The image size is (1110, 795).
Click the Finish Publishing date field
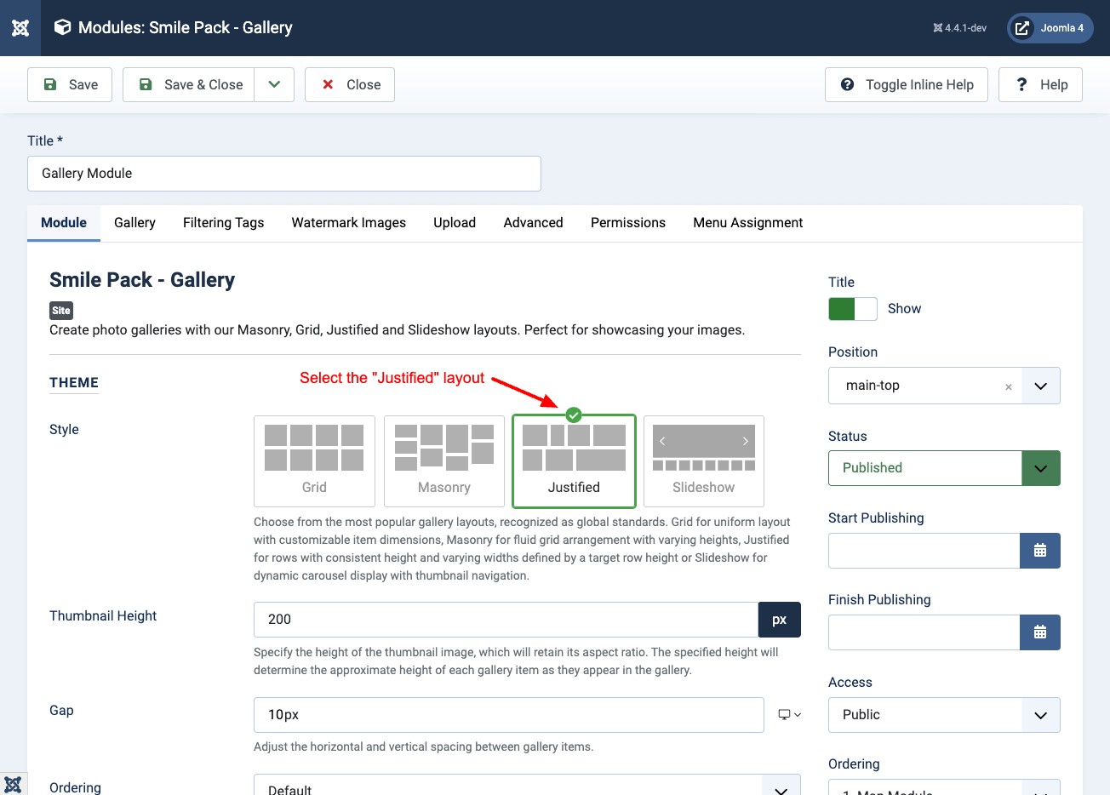(924, 632)
